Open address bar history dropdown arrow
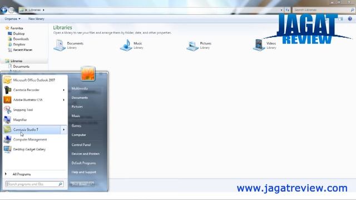 (281, 10)
